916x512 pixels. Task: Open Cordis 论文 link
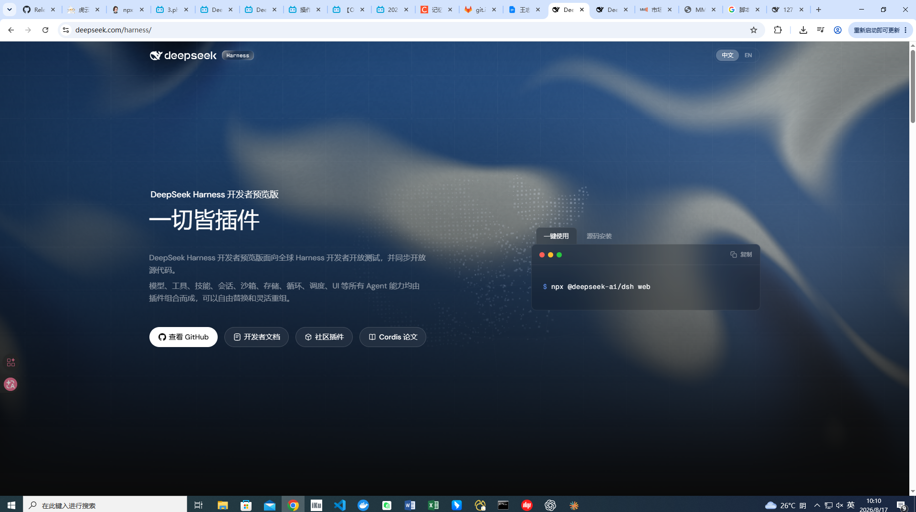coord(393,337)
